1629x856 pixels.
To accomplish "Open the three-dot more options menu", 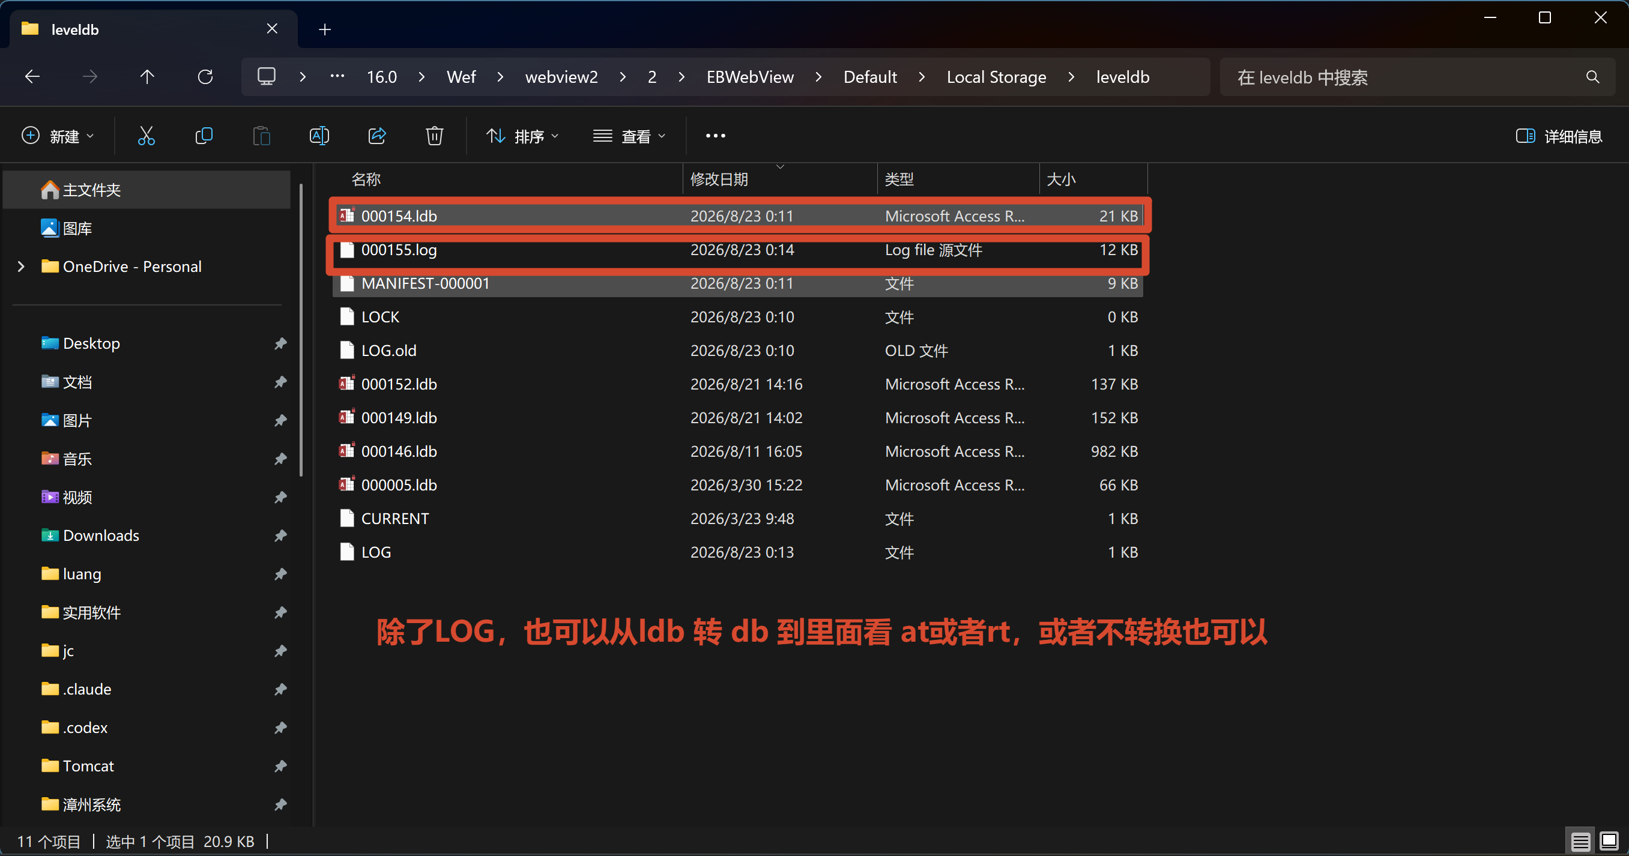I will (715, 136).
